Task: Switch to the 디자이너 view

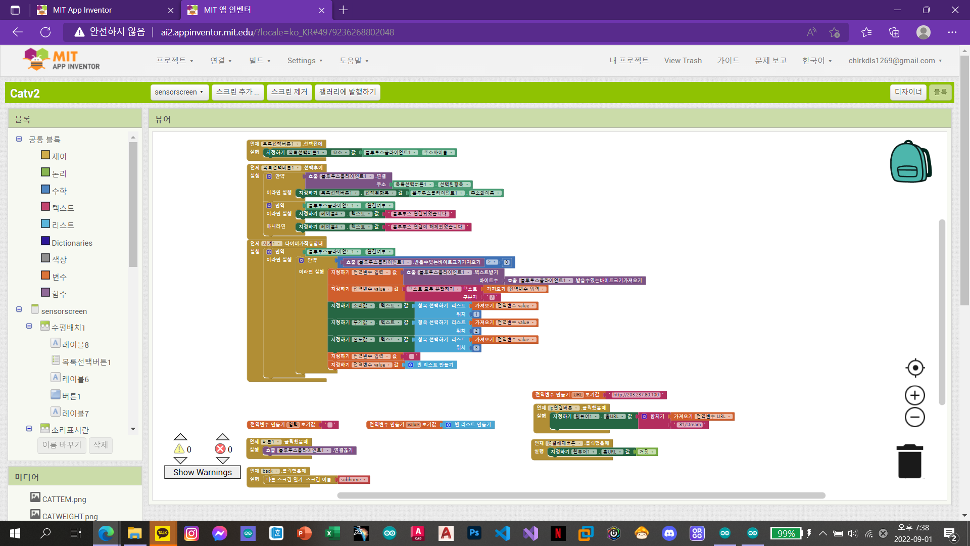Action: pyautogui.click(x=908, y=93)
